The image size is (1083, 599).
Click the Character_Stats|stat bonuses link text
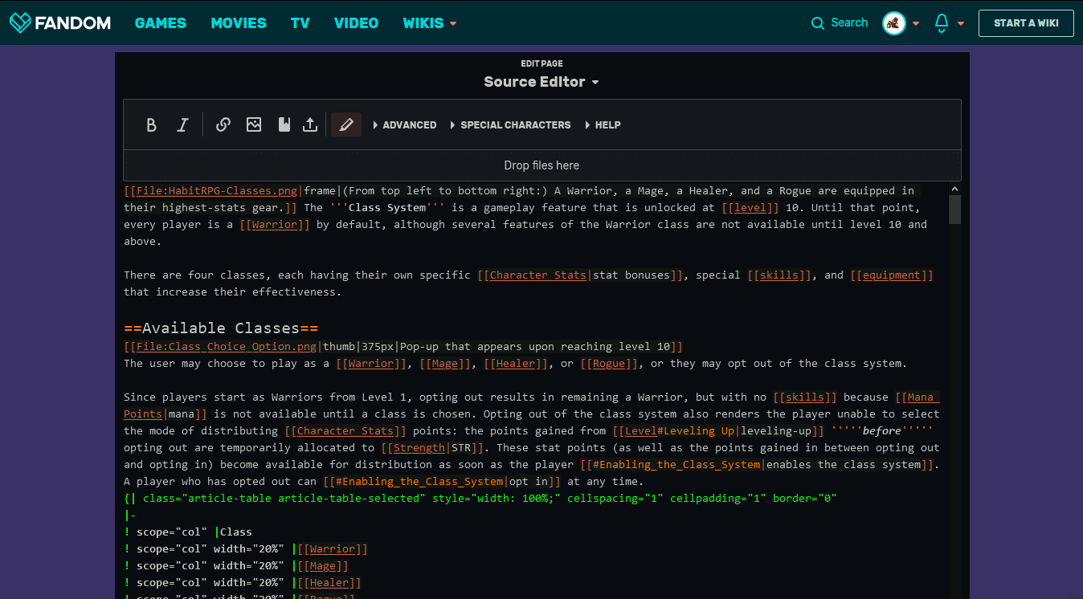point(580,275)
